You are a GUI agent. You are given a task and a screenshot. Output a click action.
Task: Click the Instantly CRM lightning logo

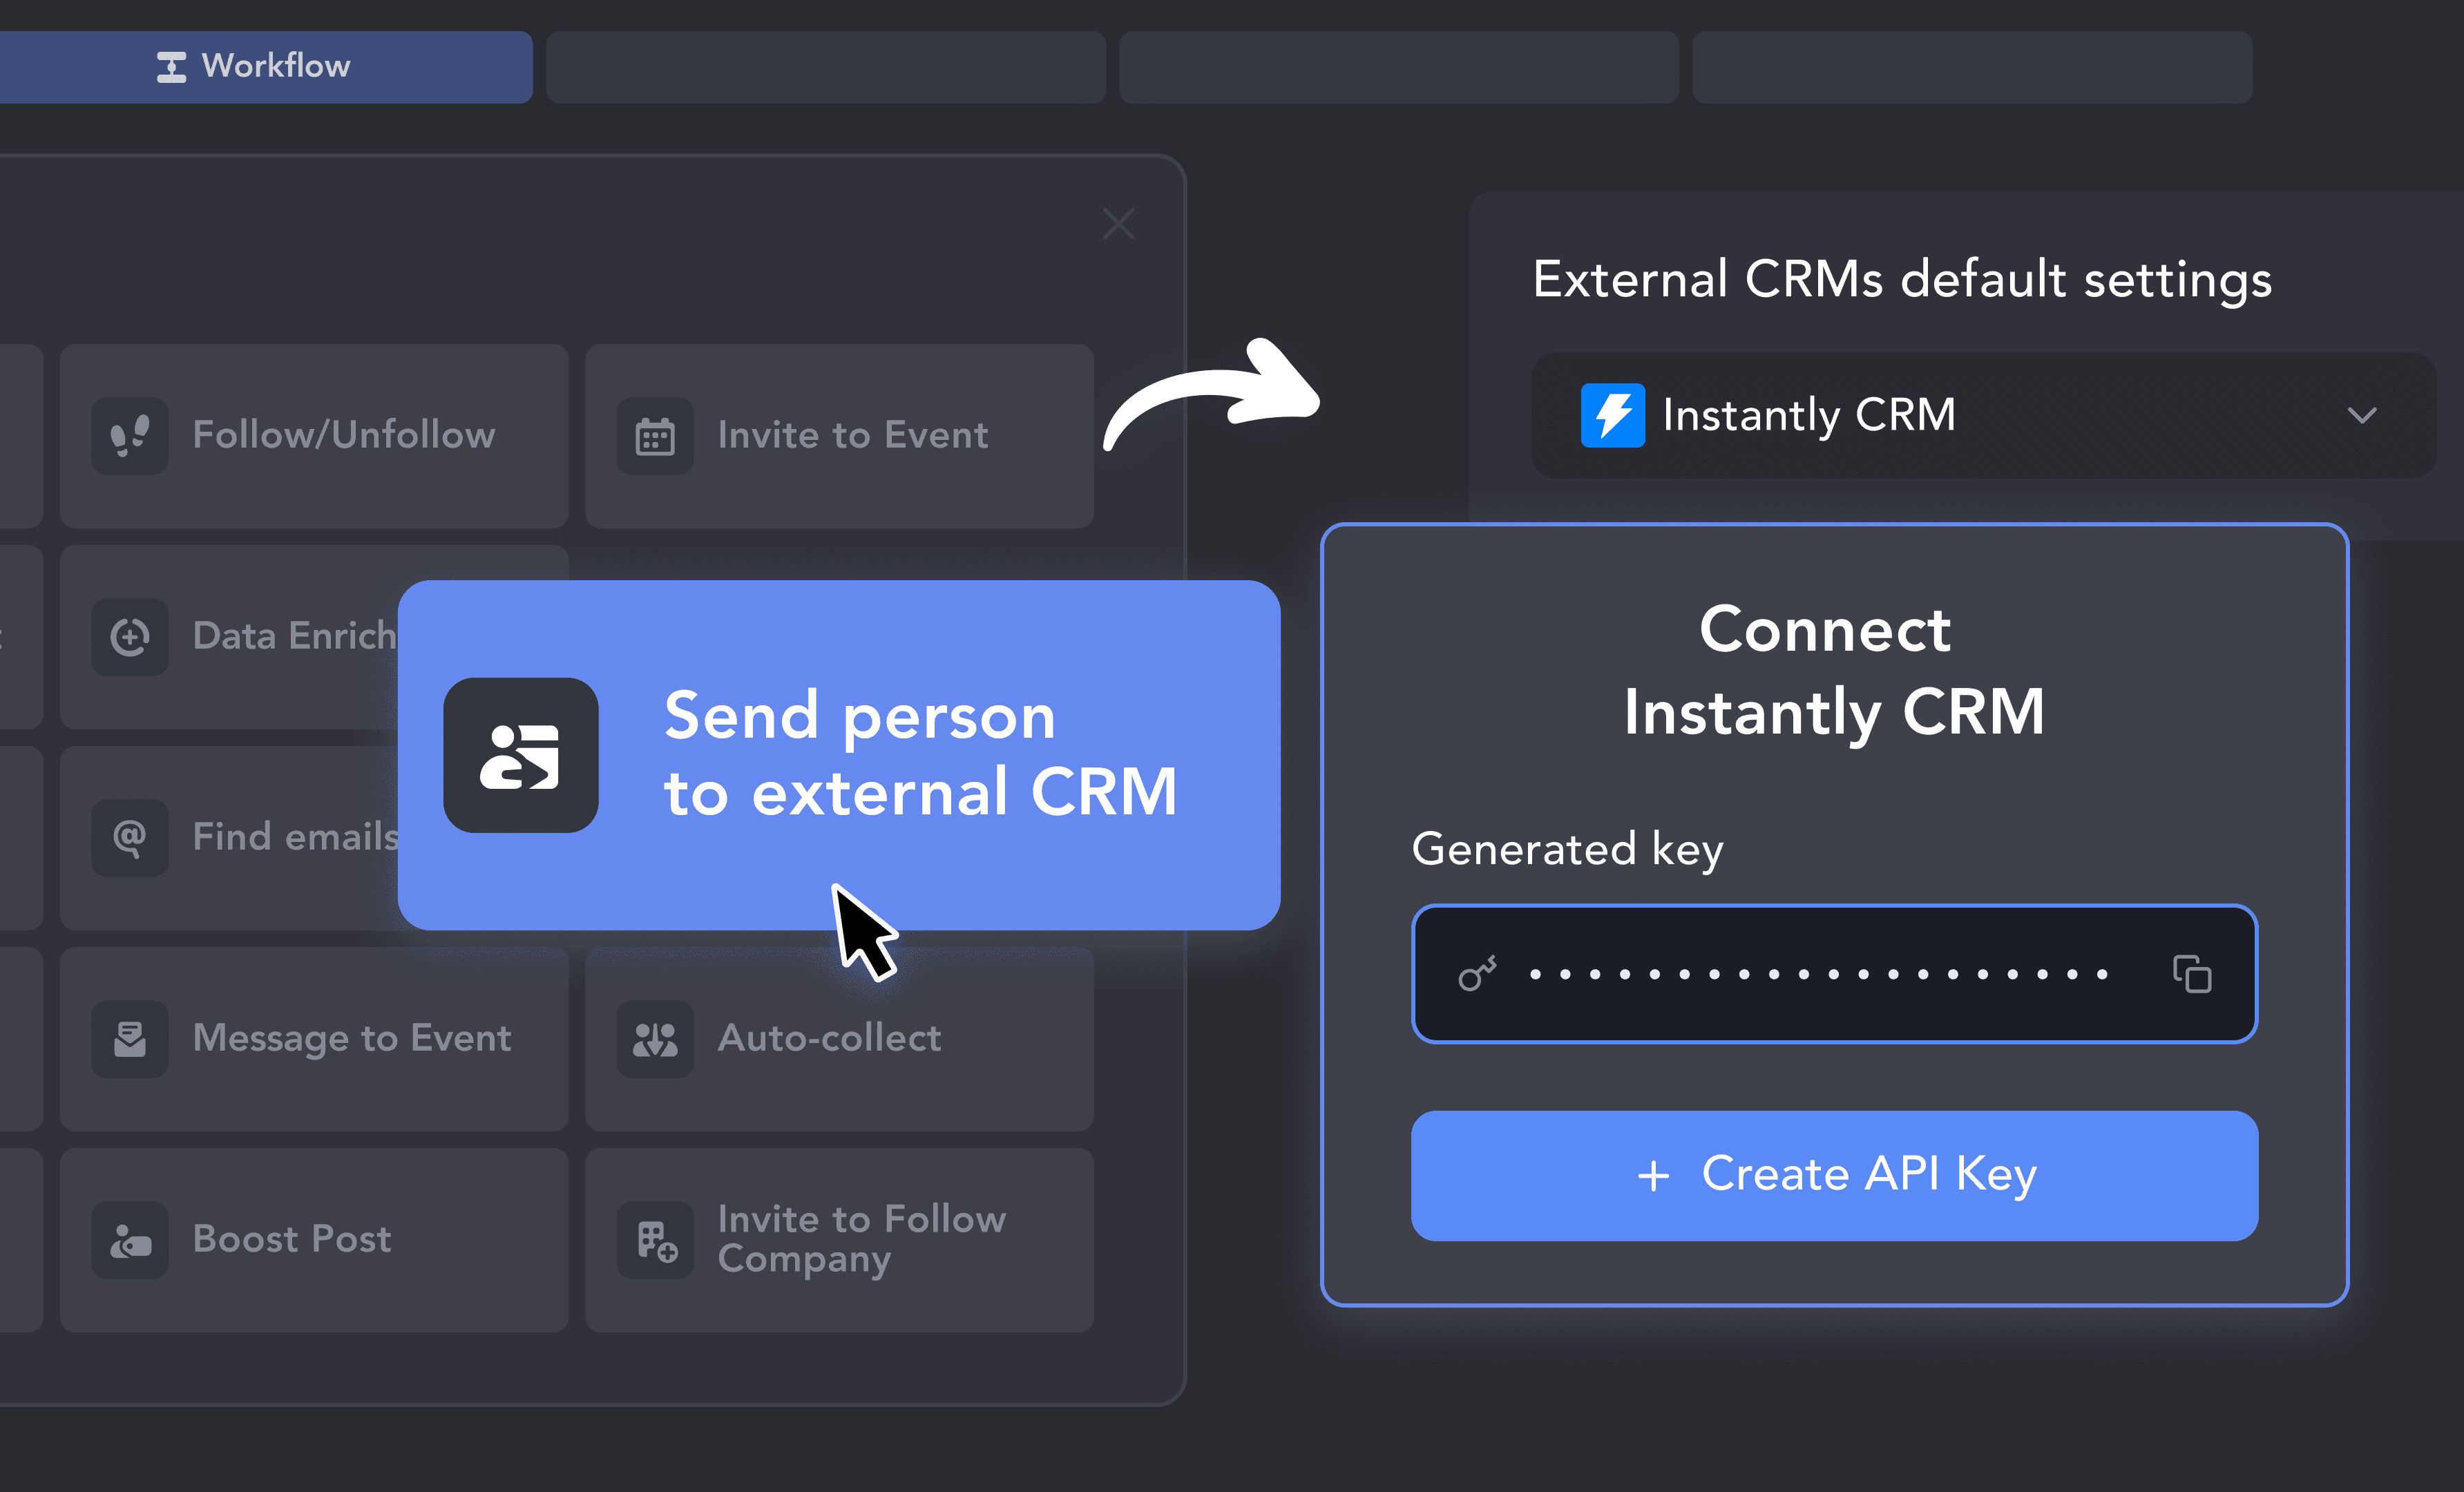click(1612, 415)
